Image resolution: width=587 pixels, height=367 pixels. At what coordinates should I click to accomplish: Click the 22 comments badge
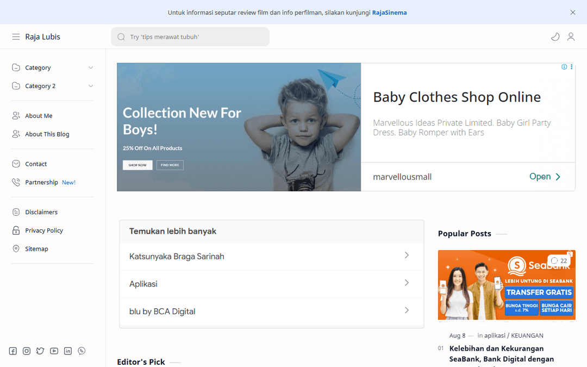click(559, 260)
